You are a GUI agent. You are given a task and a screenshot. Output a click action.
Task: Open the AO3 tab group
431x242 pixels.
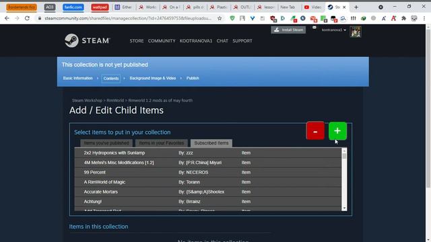point(50,7)
